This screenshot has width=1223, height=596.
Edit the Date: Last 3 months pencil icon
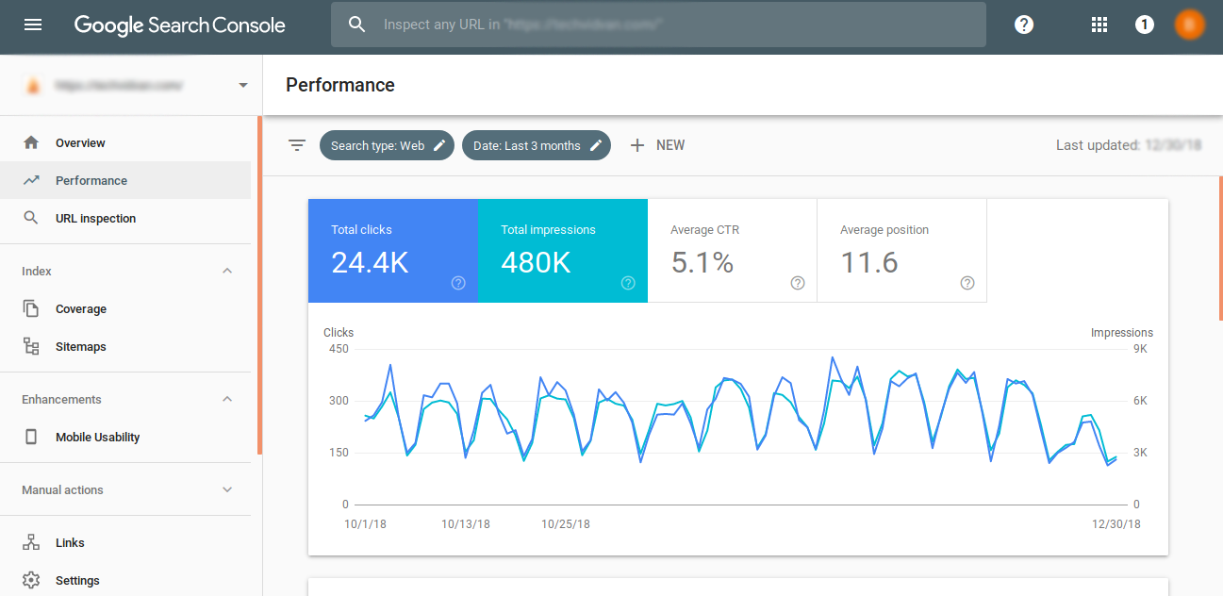[596, 145]
